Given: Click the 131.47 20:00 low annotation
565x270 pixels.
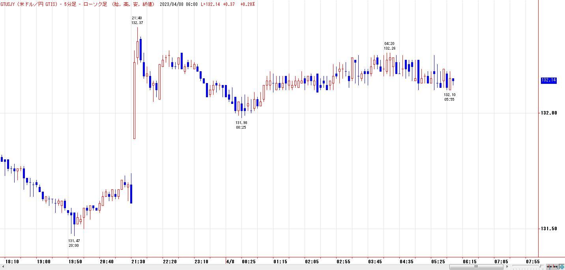Looking at the screenshot, I should coord(74,243).
